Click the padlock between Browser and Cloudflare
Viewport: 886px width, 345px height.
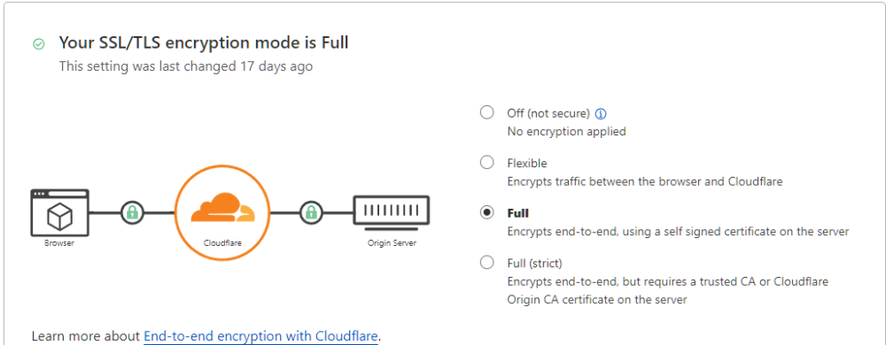132,212
